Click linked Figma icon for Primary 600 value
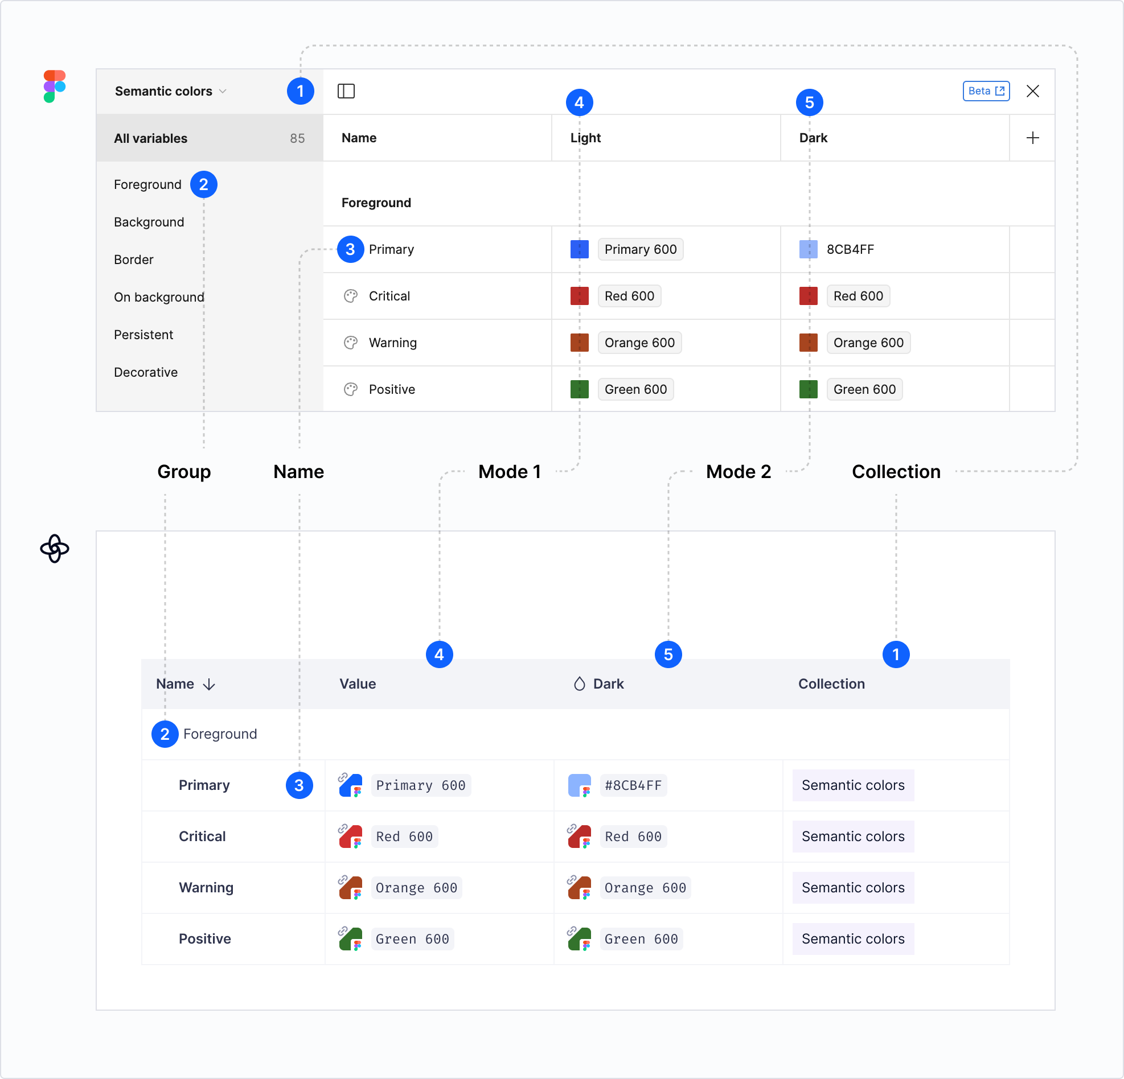 pos(350,785)
